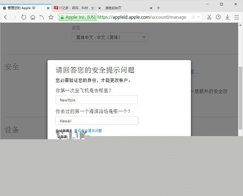Click the forward navigation arrow
The height and width of the screenshot is (196, 243).
click(15, 17)
